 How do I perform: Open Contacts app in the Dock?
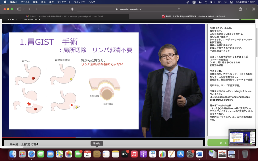(x=97, y=154)
